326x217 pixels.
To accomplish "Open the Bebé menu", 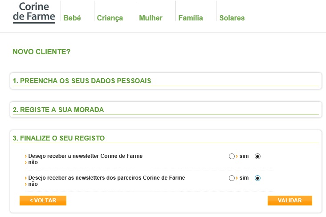I will pyautogui.click(x=72, y=18).
